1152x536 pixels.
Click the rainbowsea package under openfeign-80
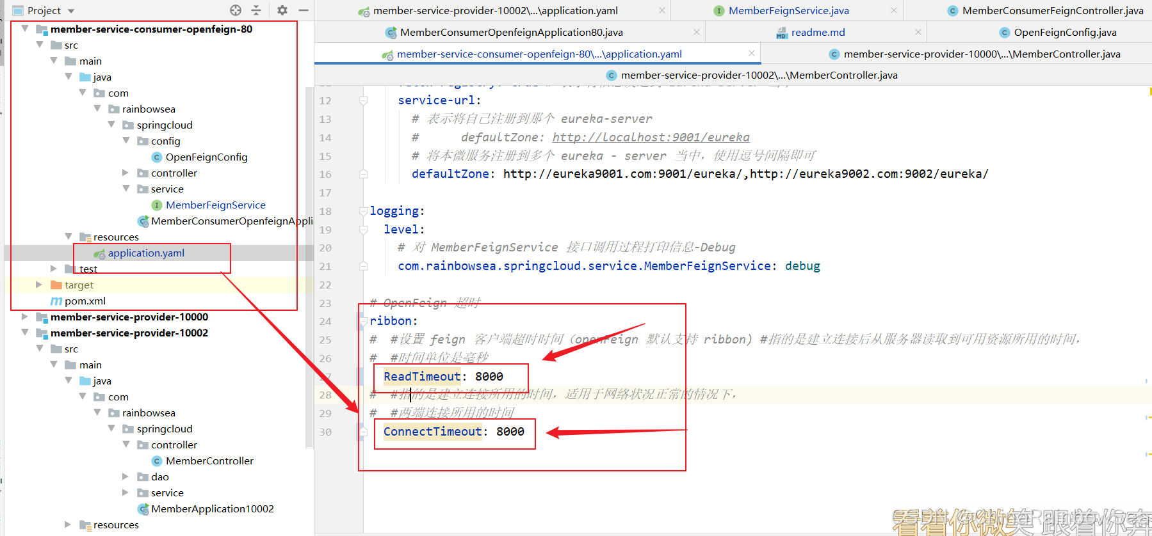[x=149, y=109]
